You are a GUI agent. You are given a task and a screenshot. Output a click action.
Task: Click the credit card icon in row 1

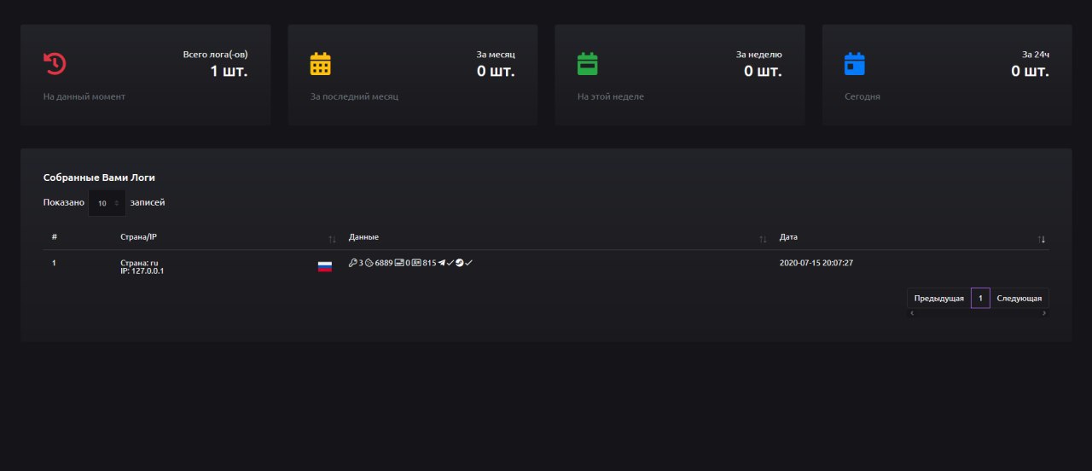399,263
